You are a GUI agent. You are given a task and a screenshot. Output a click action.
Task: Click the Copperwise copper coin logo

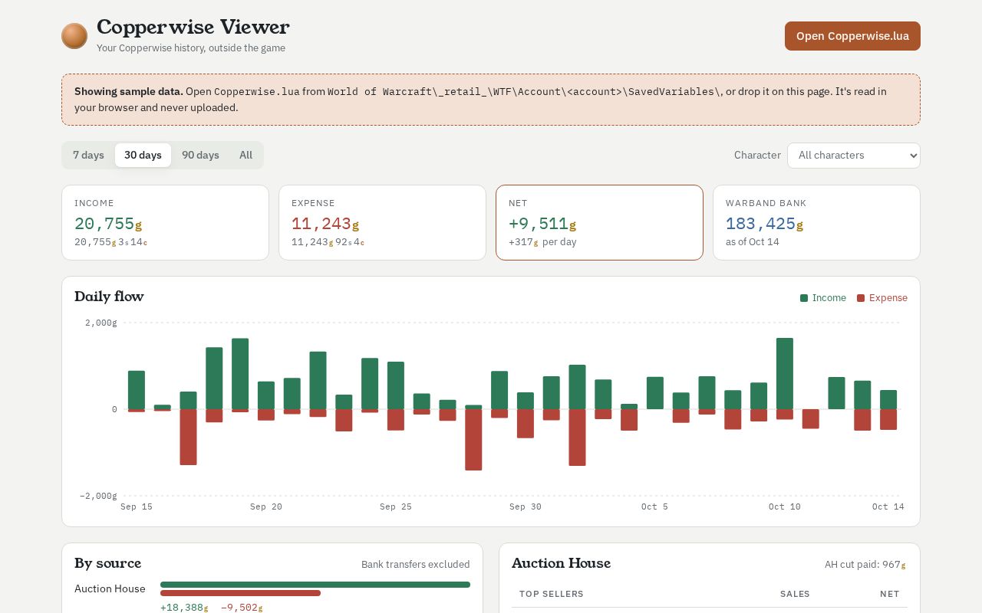coord(74,36)
